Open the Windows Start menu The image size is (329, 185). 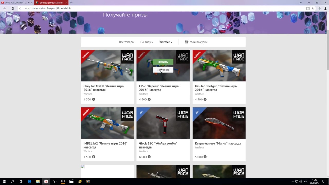click(4, 181)
